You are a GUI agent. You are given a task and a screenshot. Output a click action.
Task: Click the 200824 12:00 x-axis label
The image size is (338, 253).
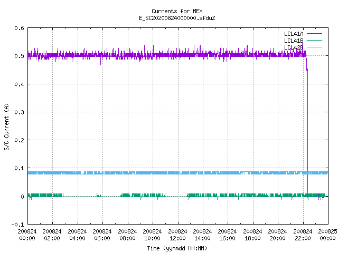[177, 235]
